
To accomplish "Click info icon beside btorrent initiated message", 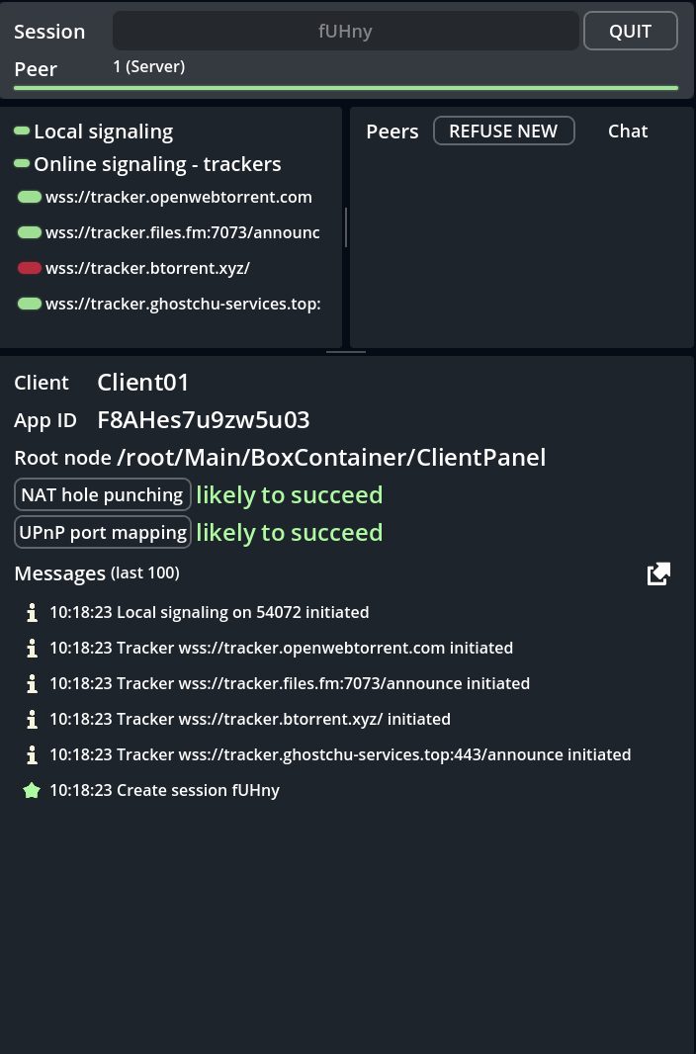I will [32, 720].
